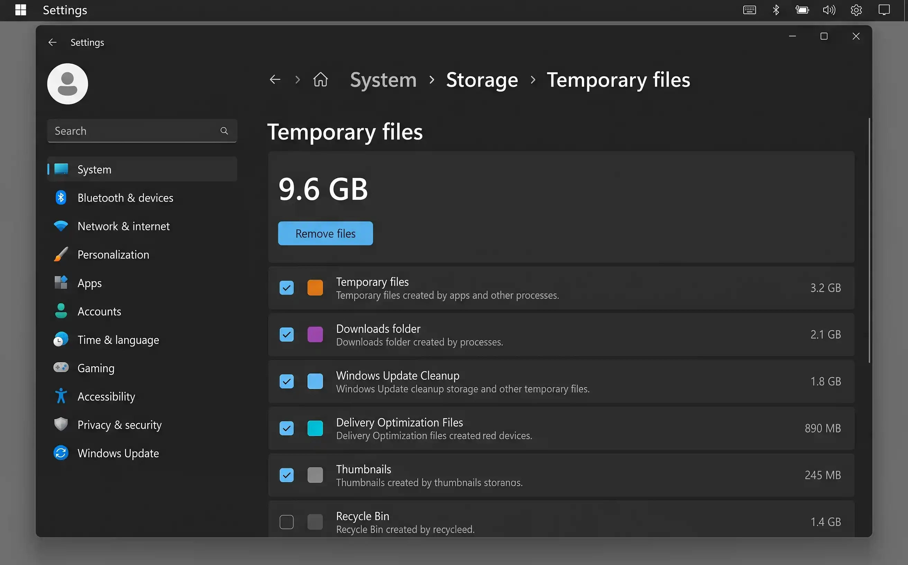Click the Search input field
The image size is (908, 565).
point(142,131)
